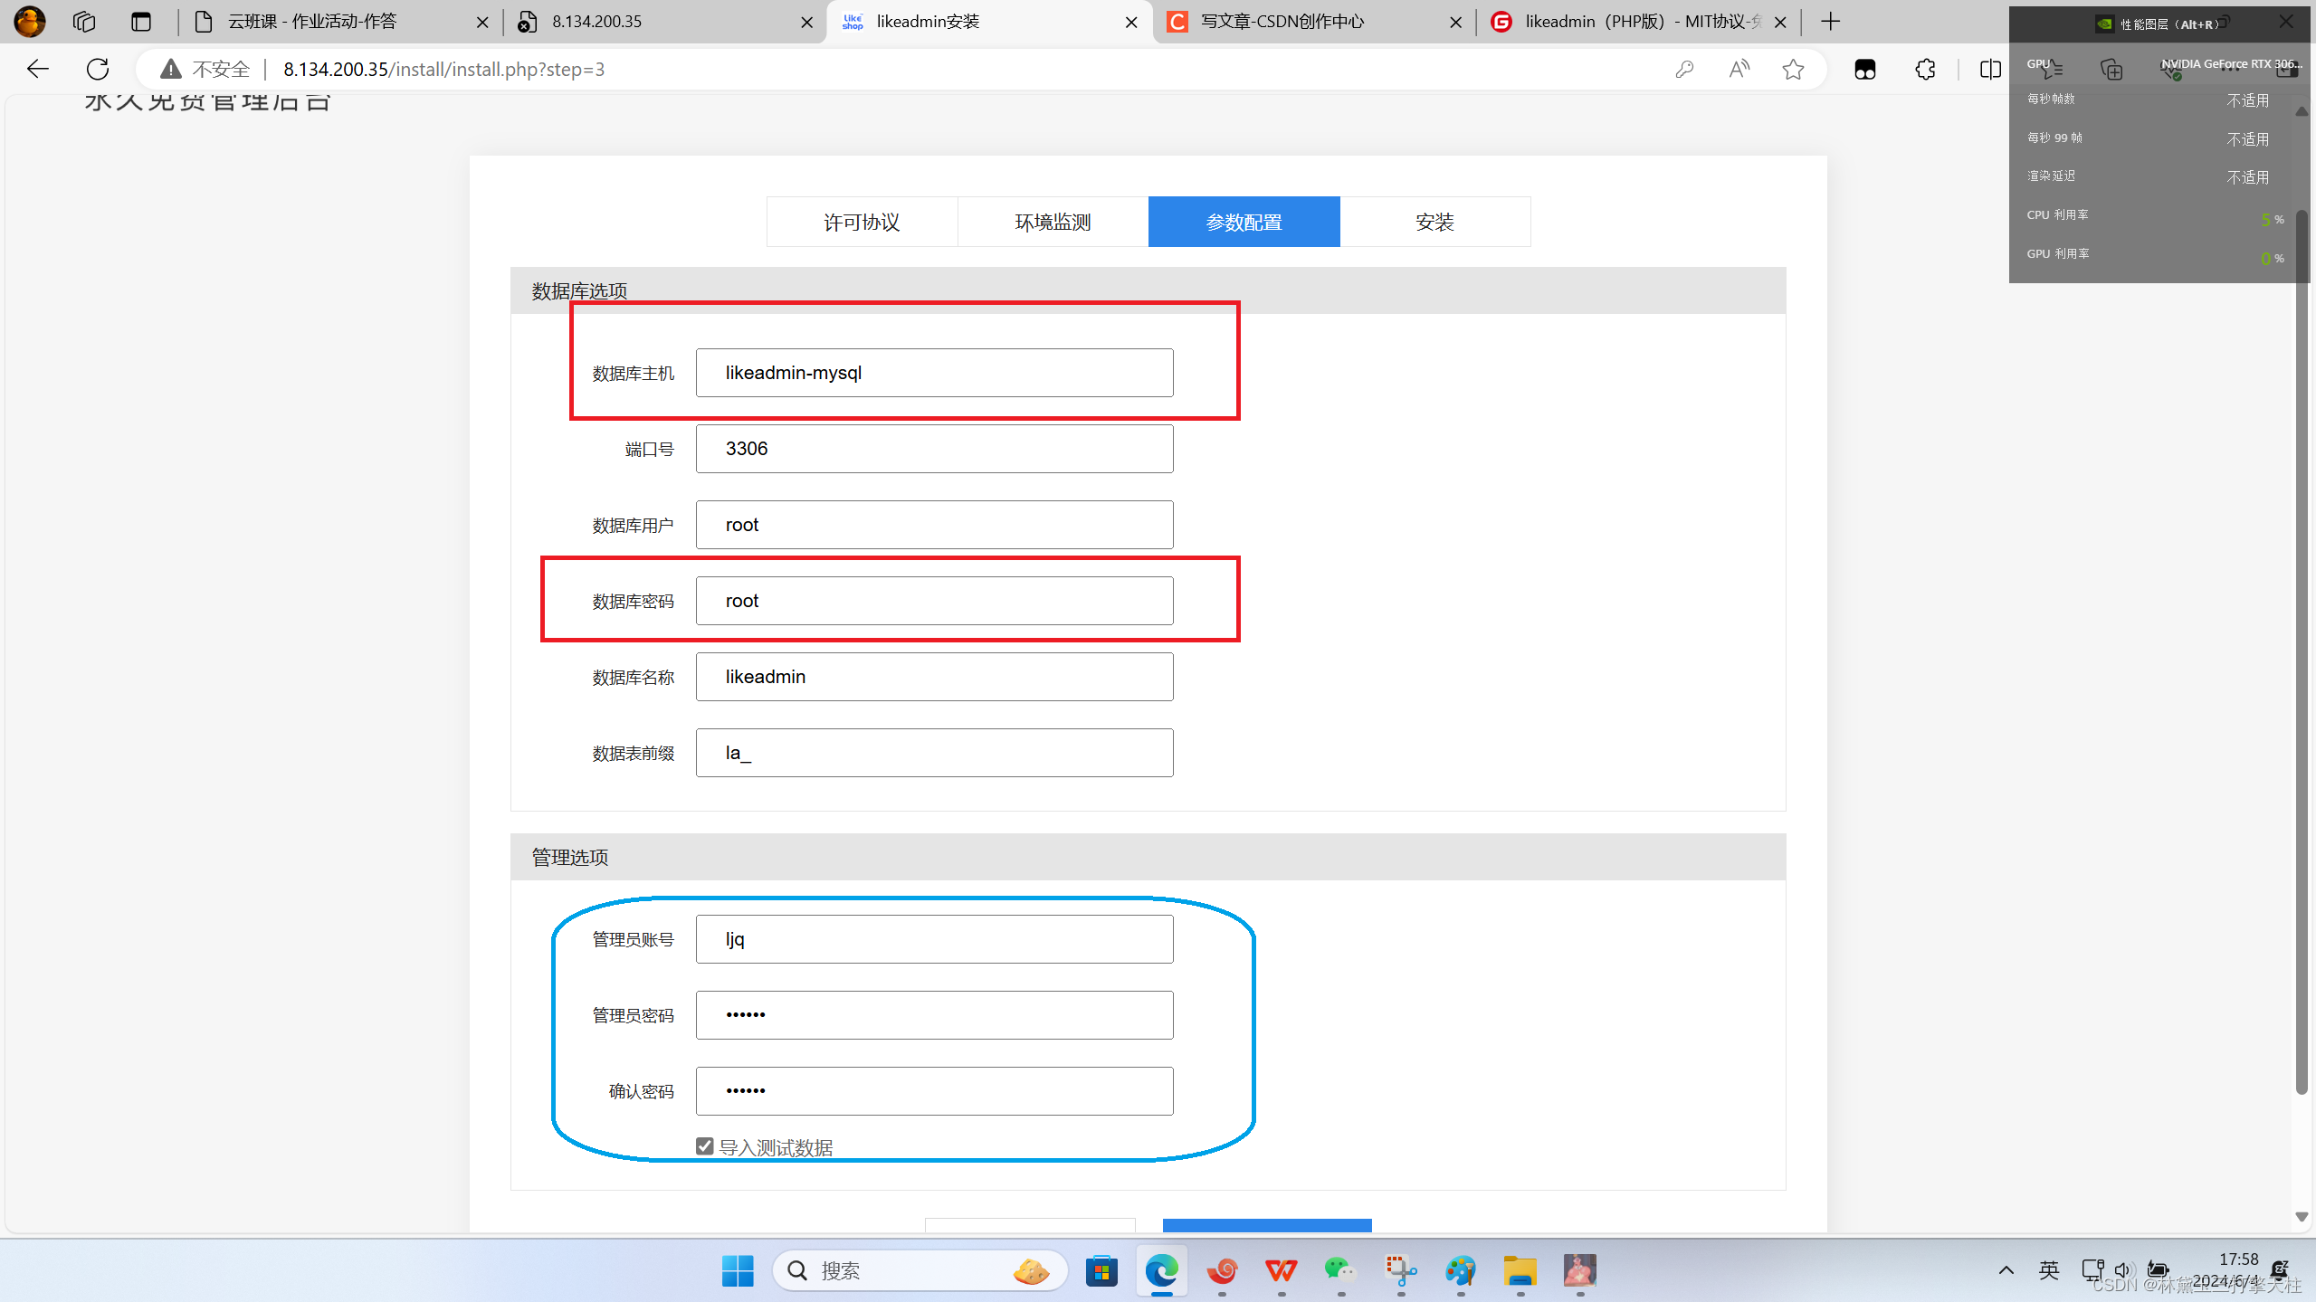Image resolution: width=2316 pixels, height=1302 pixels.
Task: Open the Windows Start menu
Action: tap(737, 1270)
